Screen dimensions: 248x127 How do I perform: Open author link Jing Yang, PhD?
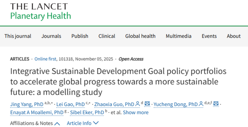tap(27, 104)
